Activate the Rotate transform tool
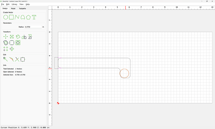 coord(18,36)
